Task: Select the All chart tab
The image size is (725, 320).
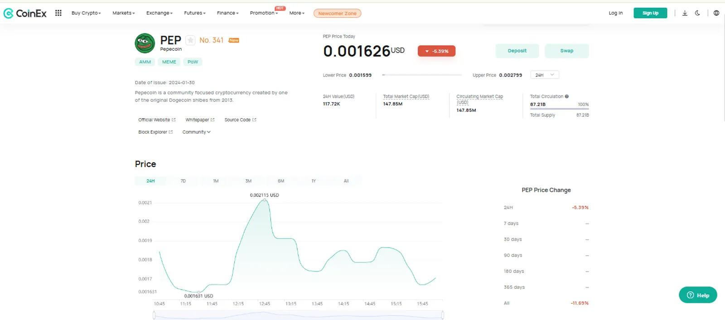Action: coord(346,181)
